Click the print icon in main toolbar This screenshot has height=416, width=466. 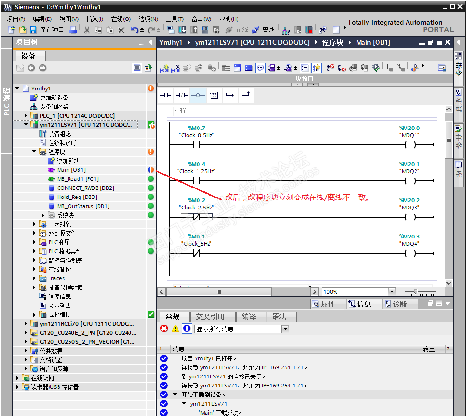[x=73, y=30]
